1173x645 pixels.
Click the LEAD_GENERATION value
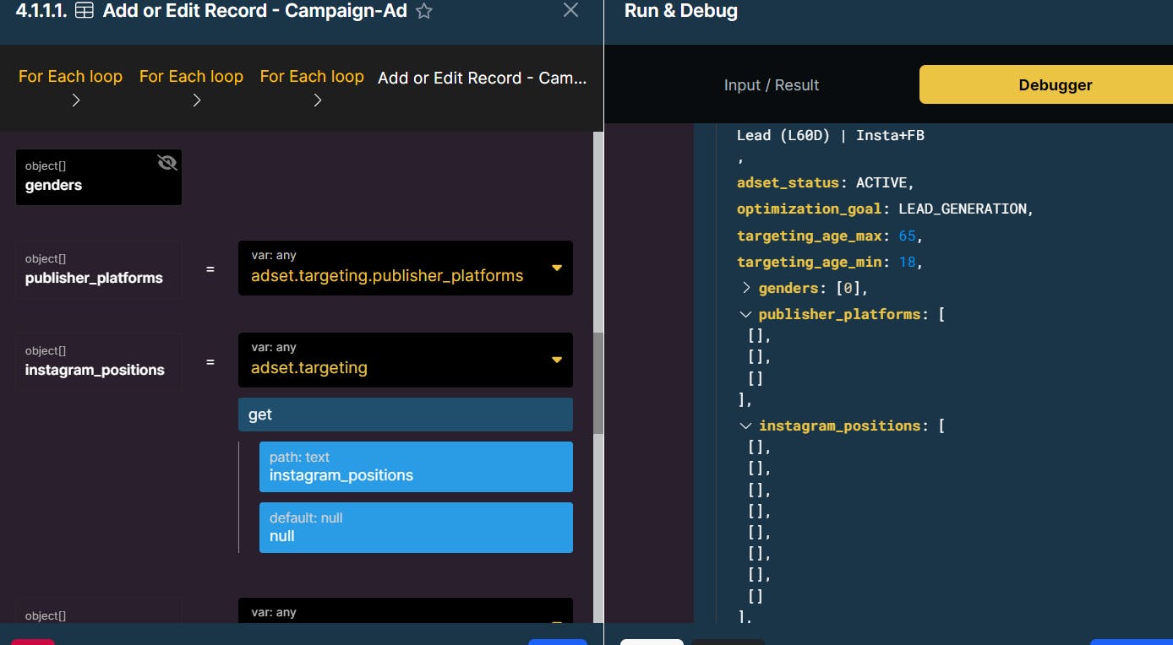pyautogui.click(x=963, y=209)
